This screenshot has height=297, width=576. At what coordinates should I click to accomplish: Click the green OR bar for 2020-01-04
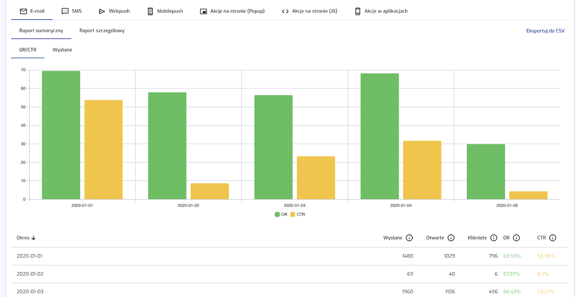tap(379, 137)
